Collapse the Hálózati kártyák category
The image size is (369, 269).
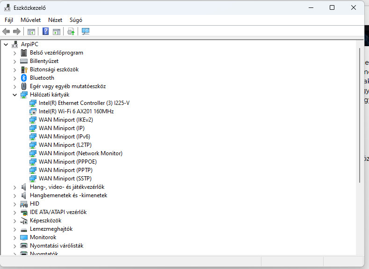click(14, 95)
